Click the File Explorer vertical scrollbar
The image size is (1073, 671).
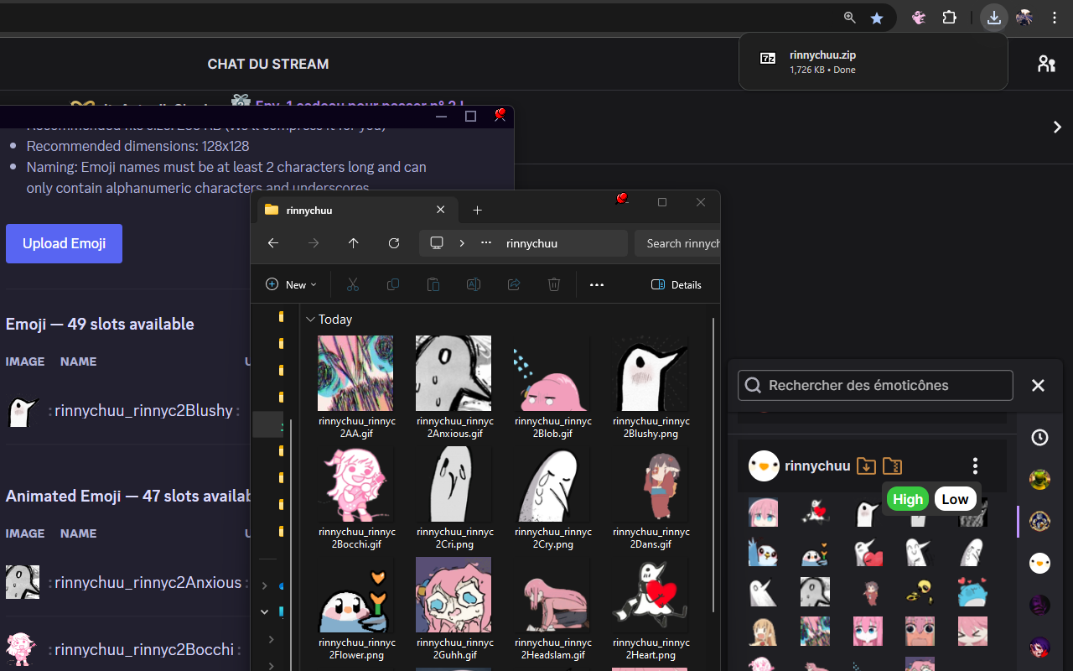714,465
